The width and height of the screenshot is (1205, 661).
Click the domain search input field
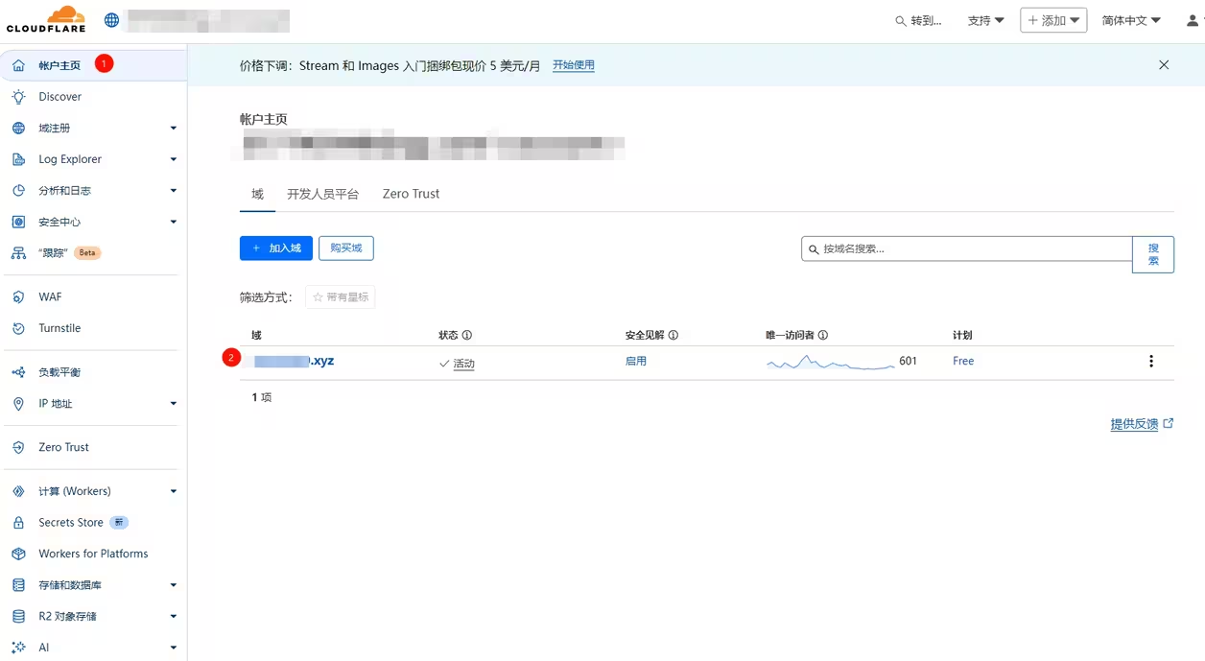tap(969, 248)
